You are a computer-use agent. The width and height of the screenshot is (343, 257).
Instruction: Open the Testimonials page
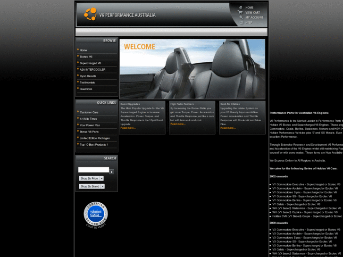pyautogui.click(x=87, y=83)
